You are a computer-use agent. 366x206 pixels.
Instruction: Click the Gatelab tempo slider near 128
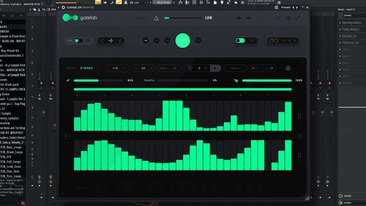point(183,18)
